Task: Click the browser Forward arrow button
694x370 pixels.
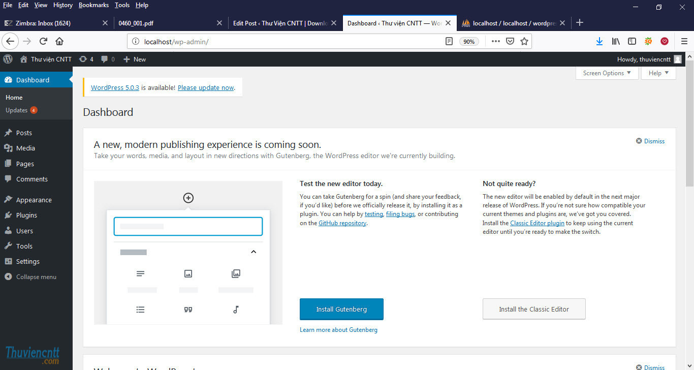Action: 27,41
